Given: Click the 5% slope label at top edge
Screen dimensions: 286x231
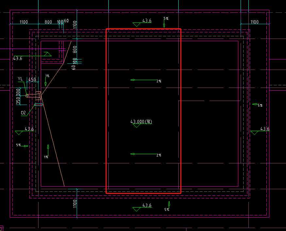Looking at the screenshot, I should pyautogui.click(x=166, y=18).
